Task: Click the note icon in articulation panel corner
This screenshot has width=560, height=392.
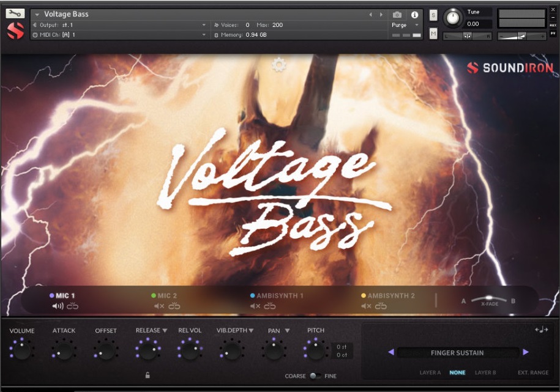Action: (x=542, y=330)
